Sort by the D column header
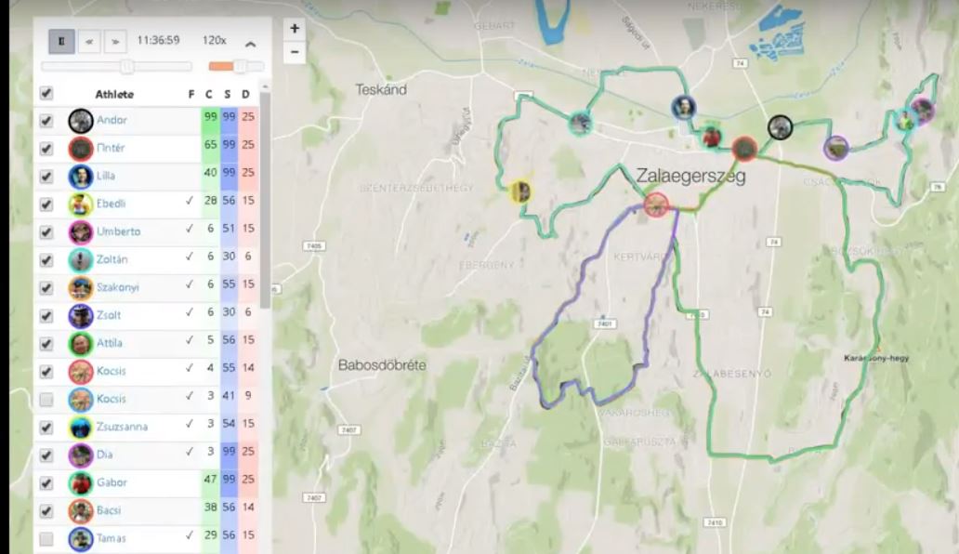This screenshot has width=959, height=554. [246, 94]
